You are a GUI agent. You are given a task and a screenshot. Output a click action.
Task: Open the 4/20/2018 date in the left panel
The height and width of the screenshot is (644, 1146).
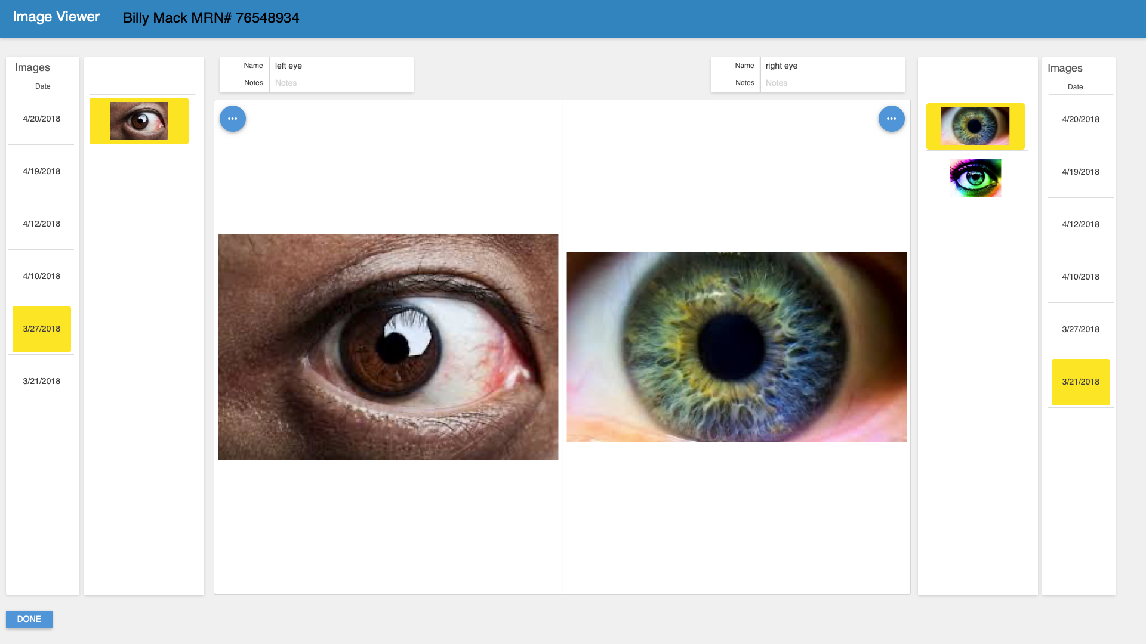tap(41, 119)
